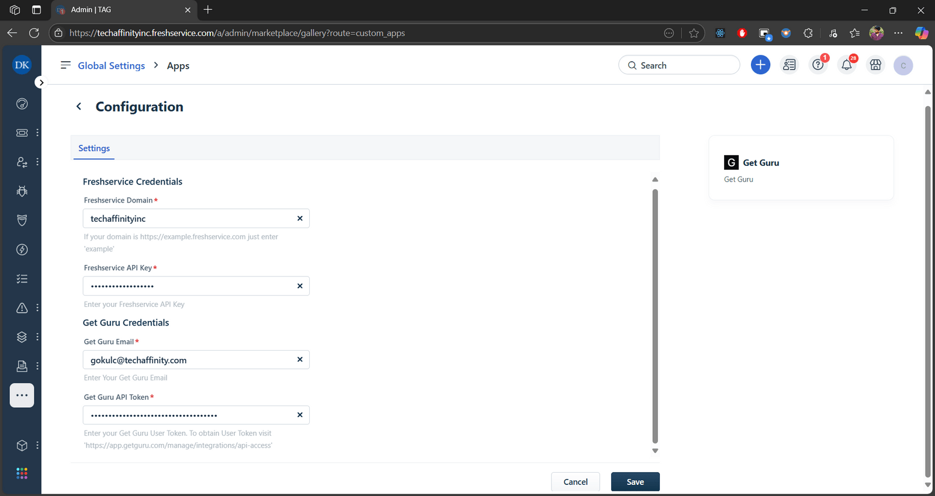The height and width of the screenshot is (496, 935).
Task: Clear the Freshservice Domain field
Action: pyautogui.click(x=300, y=218)
